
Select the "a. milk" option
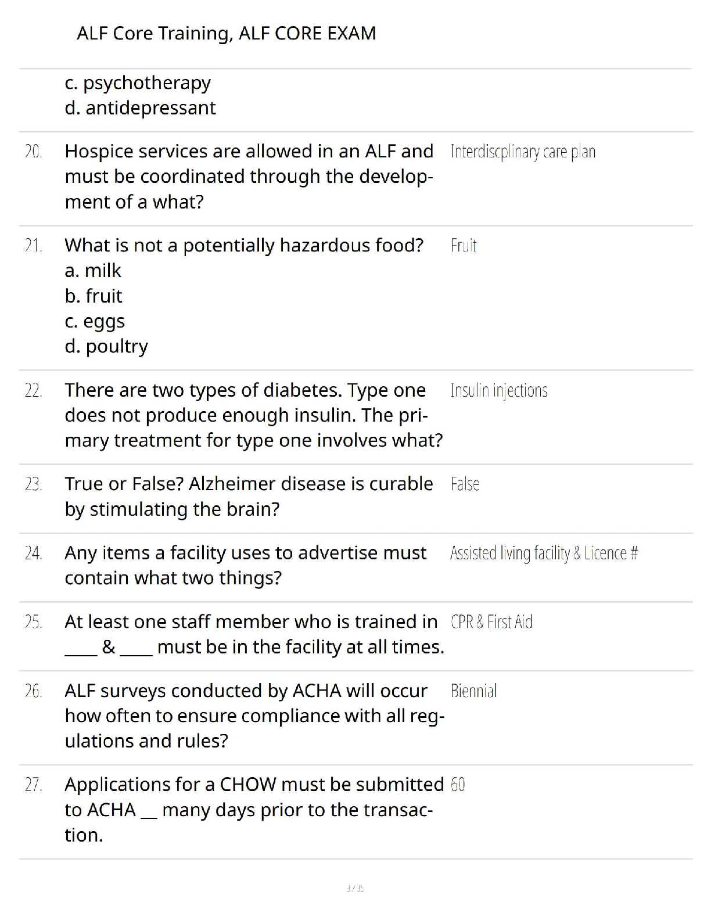[93, 271]
